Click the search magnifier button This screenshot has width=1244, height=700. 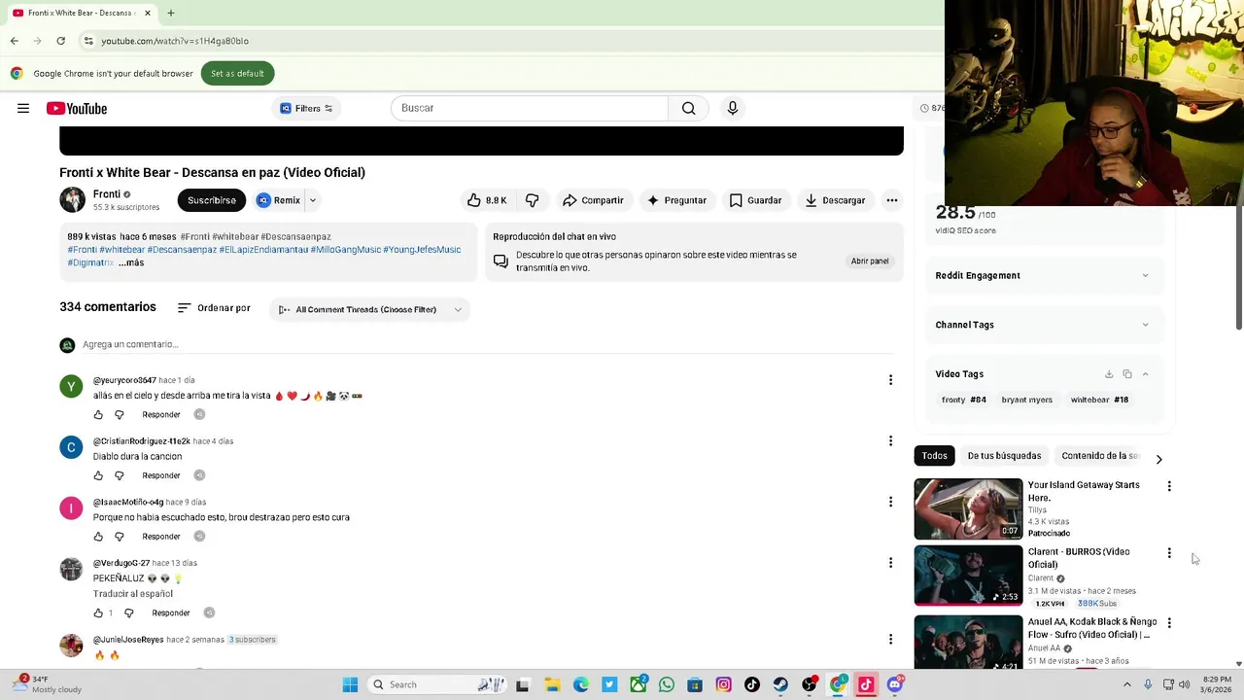tap(688, 108)
